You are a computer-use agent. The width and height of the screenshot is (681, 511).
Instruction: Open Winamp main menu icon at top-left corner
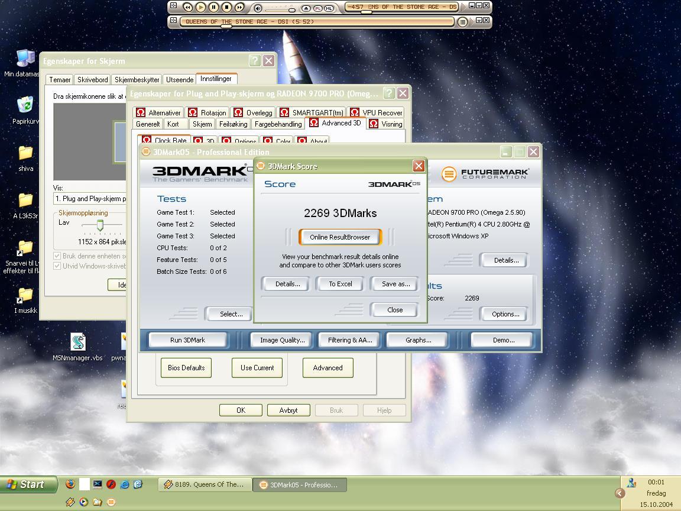pos(173,6)
